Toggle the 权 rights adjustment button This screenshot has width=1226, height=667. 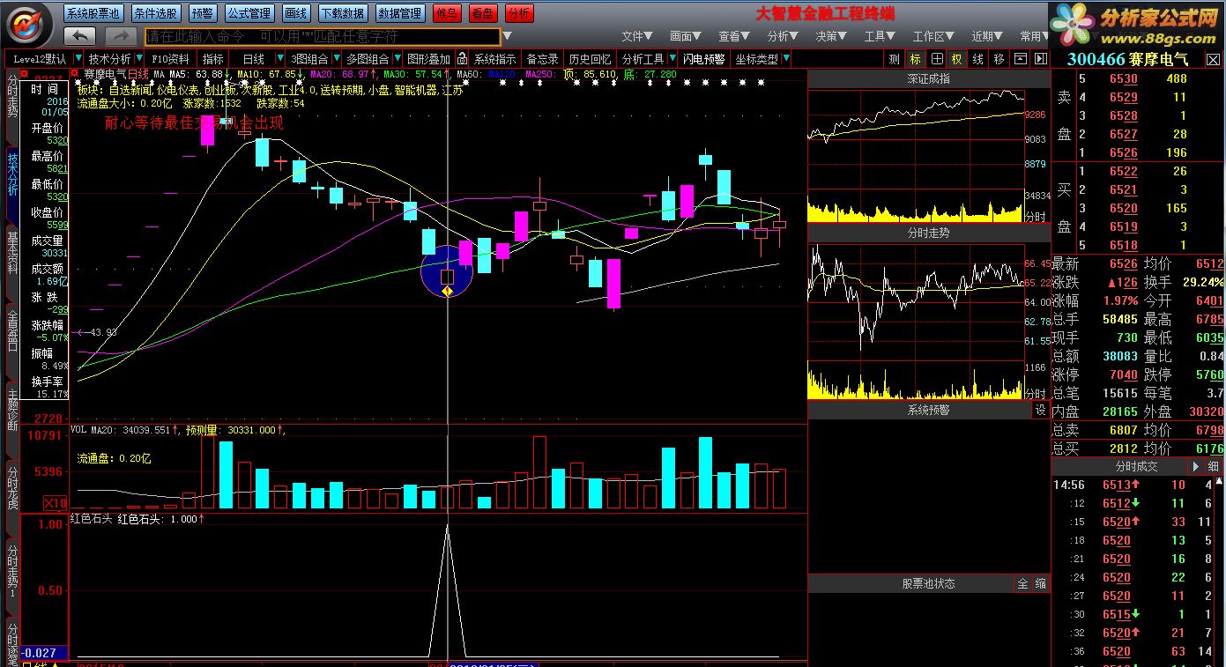tap(957, 59)
